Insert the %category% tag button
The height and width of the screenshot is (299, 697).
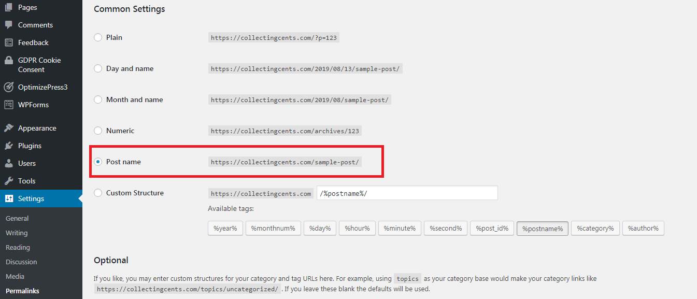pos(595,228)
